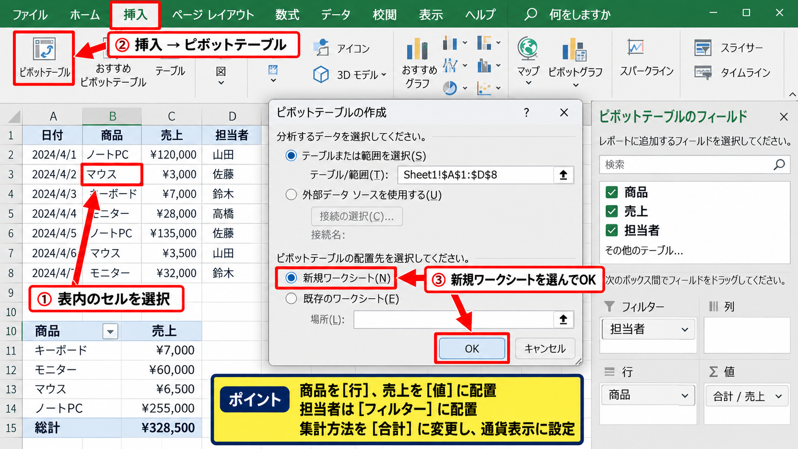The image size is (798, 449).
Task: Choose 新規ワークシート radio option
Action: click(291, 278)
